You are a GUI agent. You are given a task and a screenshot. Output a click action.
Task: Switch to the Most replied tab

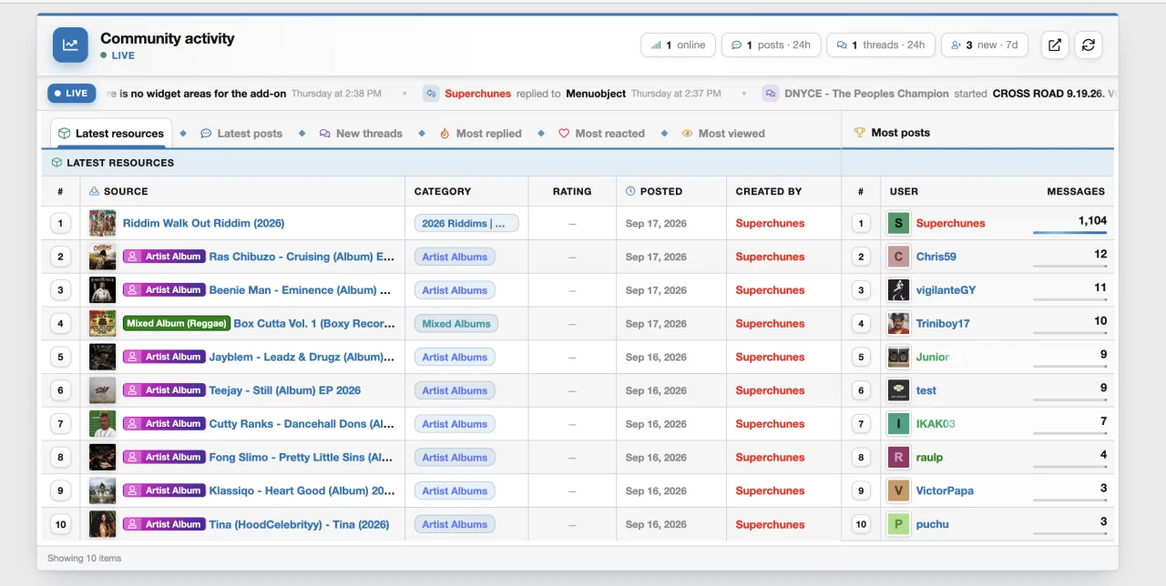(480, 133)
